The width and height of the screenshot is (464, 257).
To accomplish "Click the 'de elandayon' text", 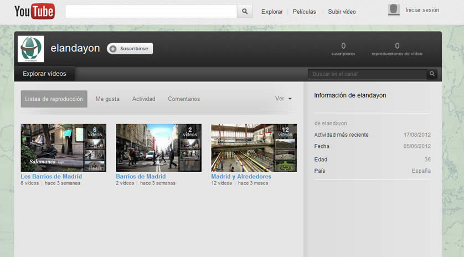I will pyautogui.click(x=331, y=124).
